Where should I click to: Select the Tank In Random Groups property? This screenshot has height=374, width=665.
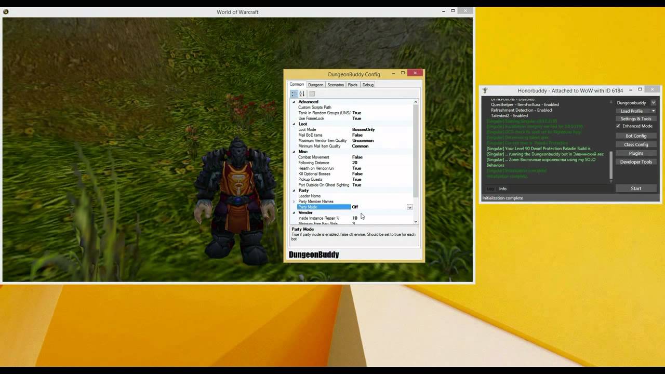[x=324, y=113]
